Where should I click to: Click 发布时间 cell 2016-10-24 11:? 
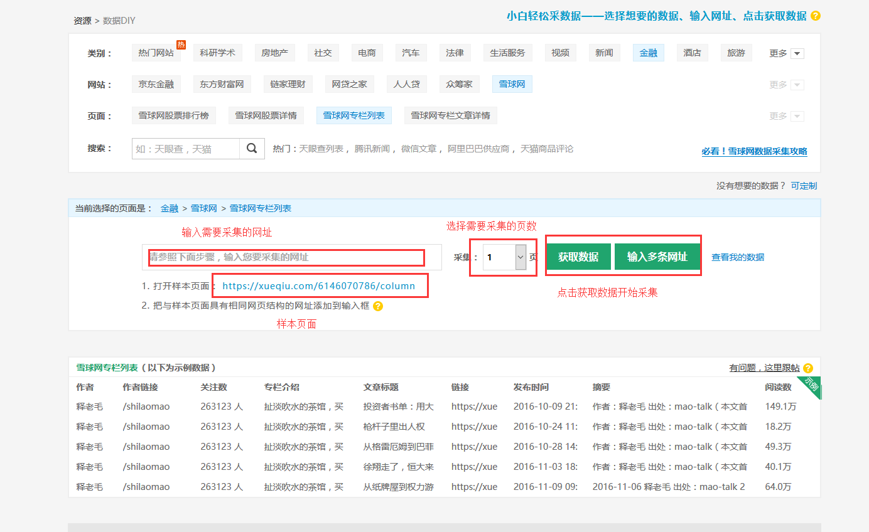pos(546,427)
